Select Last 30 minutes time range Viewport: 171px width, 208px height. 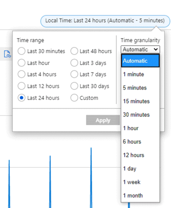(x=21, y=51)
